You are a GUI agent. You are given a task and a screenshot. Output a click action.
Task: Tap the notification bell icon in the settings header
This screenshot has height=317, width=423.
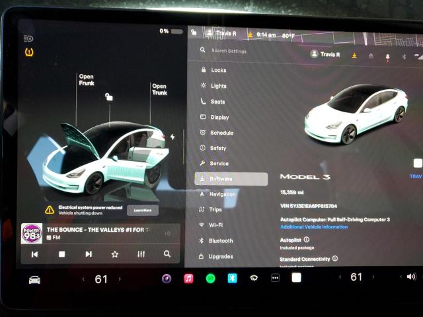388,57
